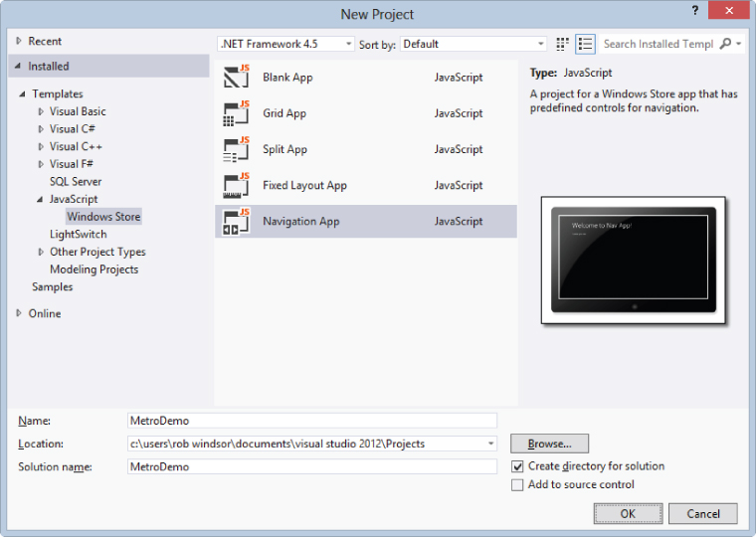
Task: Select the LightSwitch template category
Action: click(78, 235)
